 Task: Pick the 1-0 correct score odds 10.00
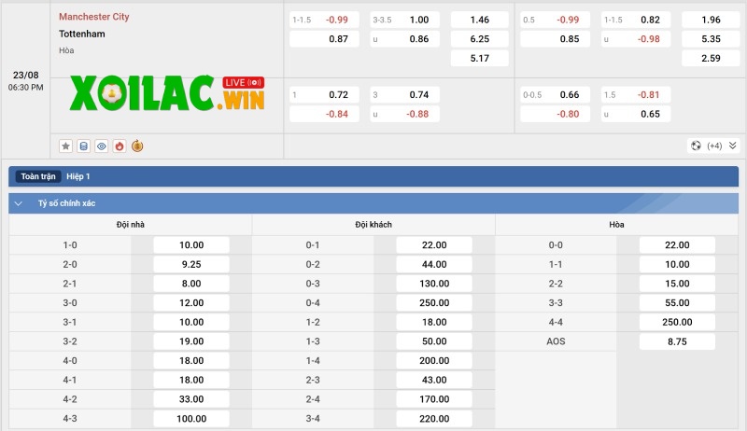[x=191, y=245]
